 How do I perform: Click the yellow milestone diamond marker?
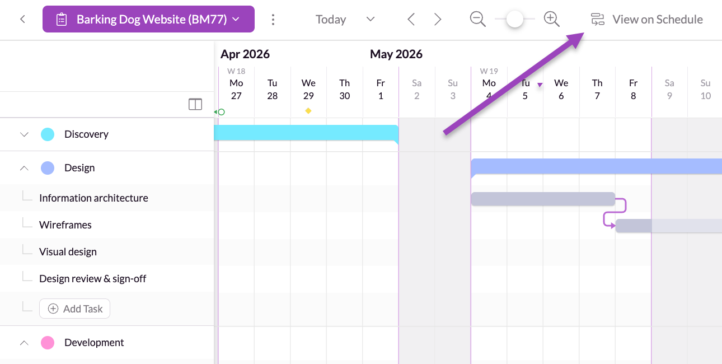click(308, 111)
